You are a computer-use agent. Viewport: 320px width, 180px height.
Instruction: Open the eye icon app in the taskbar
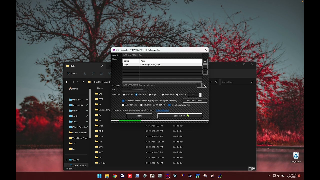[190, 176]
